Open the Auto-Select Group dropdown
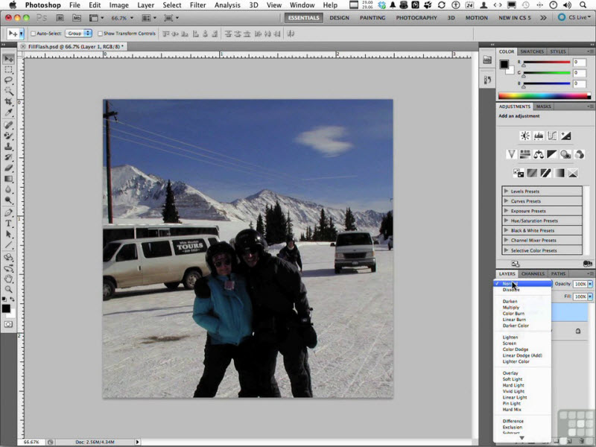This screenshot has height=447, width=596. [79, 34]
